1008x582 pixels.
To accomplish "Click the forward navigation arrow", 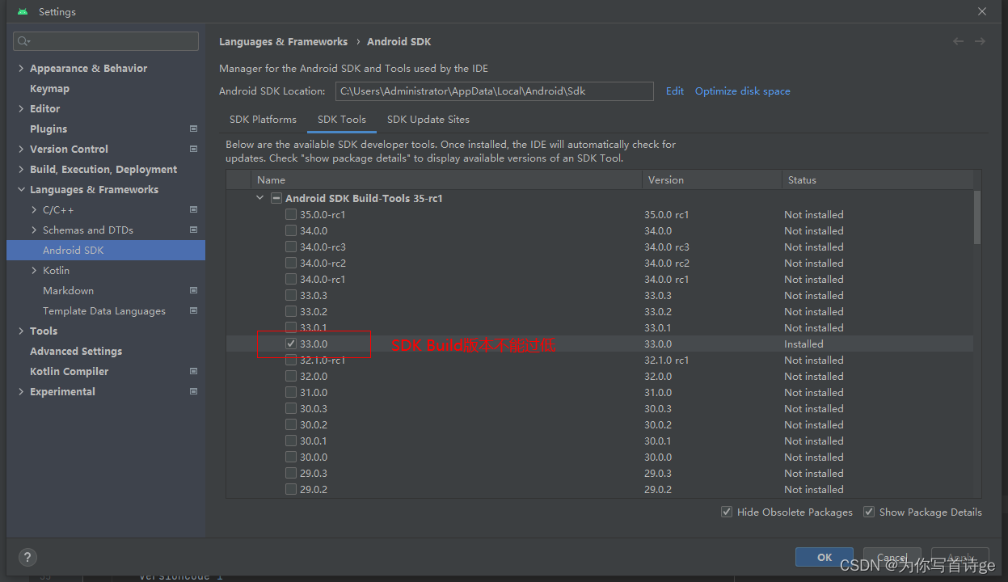I will [x=980, y=41].
